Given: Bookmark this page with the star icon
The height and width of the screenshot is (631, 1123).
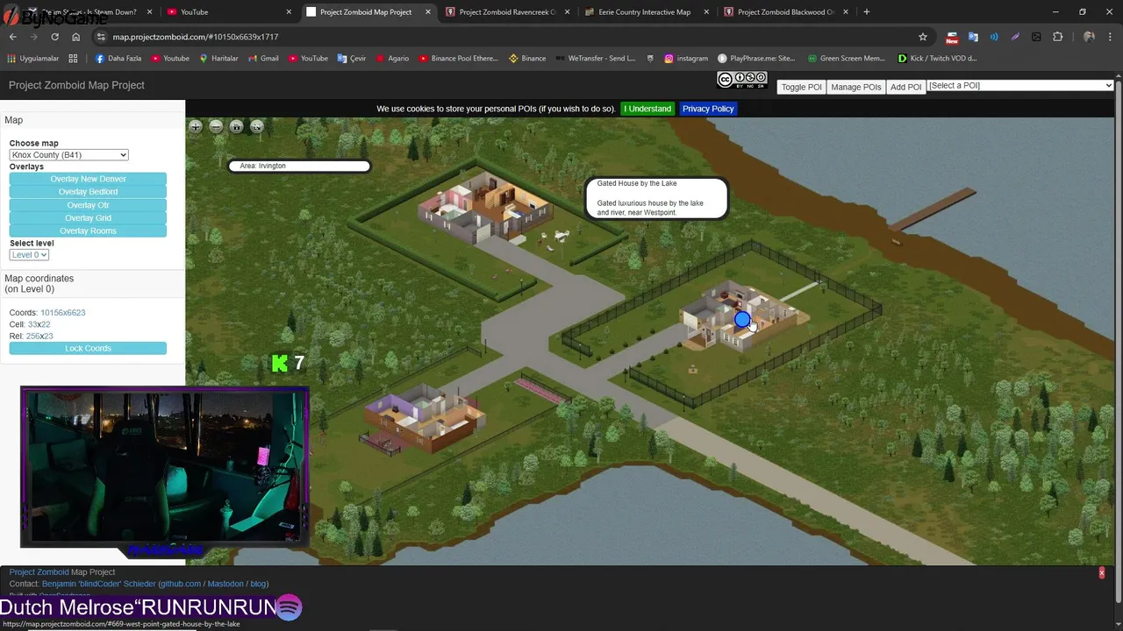Looking at the screenshot, I should (922, 37).
